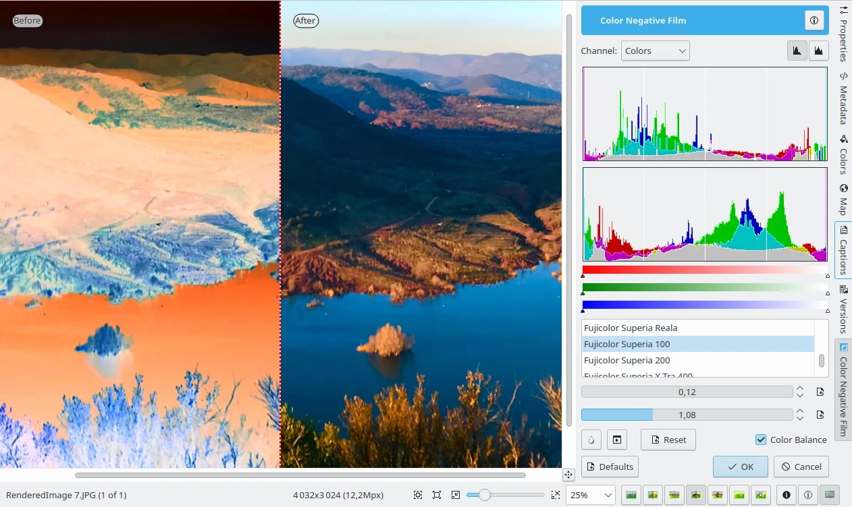The height and width of the screenshot is (507, 852).
Task: Click the OK button to apply changes
Action: click(x=740, y=467)
